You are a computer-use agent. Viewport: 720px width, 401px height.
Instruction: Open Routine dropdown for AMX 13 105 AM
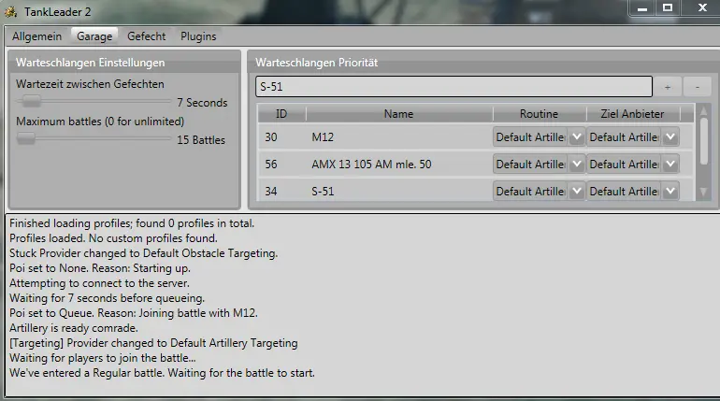click(x=577, y=165)
